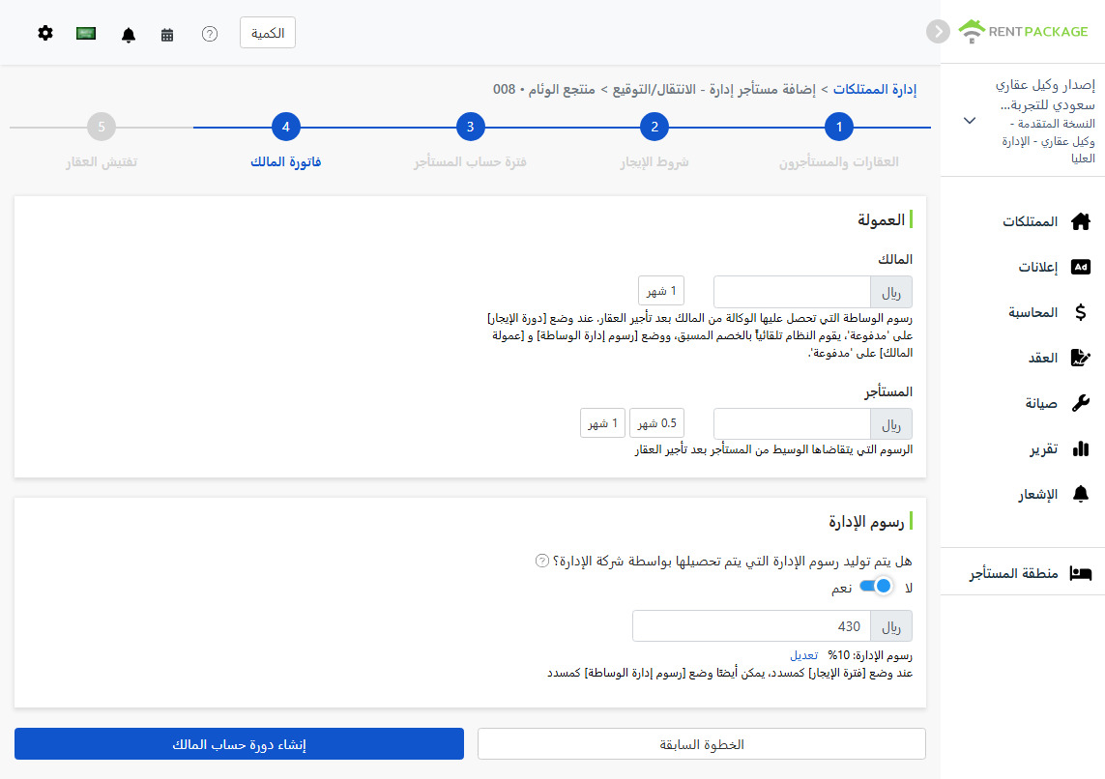
Task: Select المحاسبة menu label
Action: (x=1032, y=312)
